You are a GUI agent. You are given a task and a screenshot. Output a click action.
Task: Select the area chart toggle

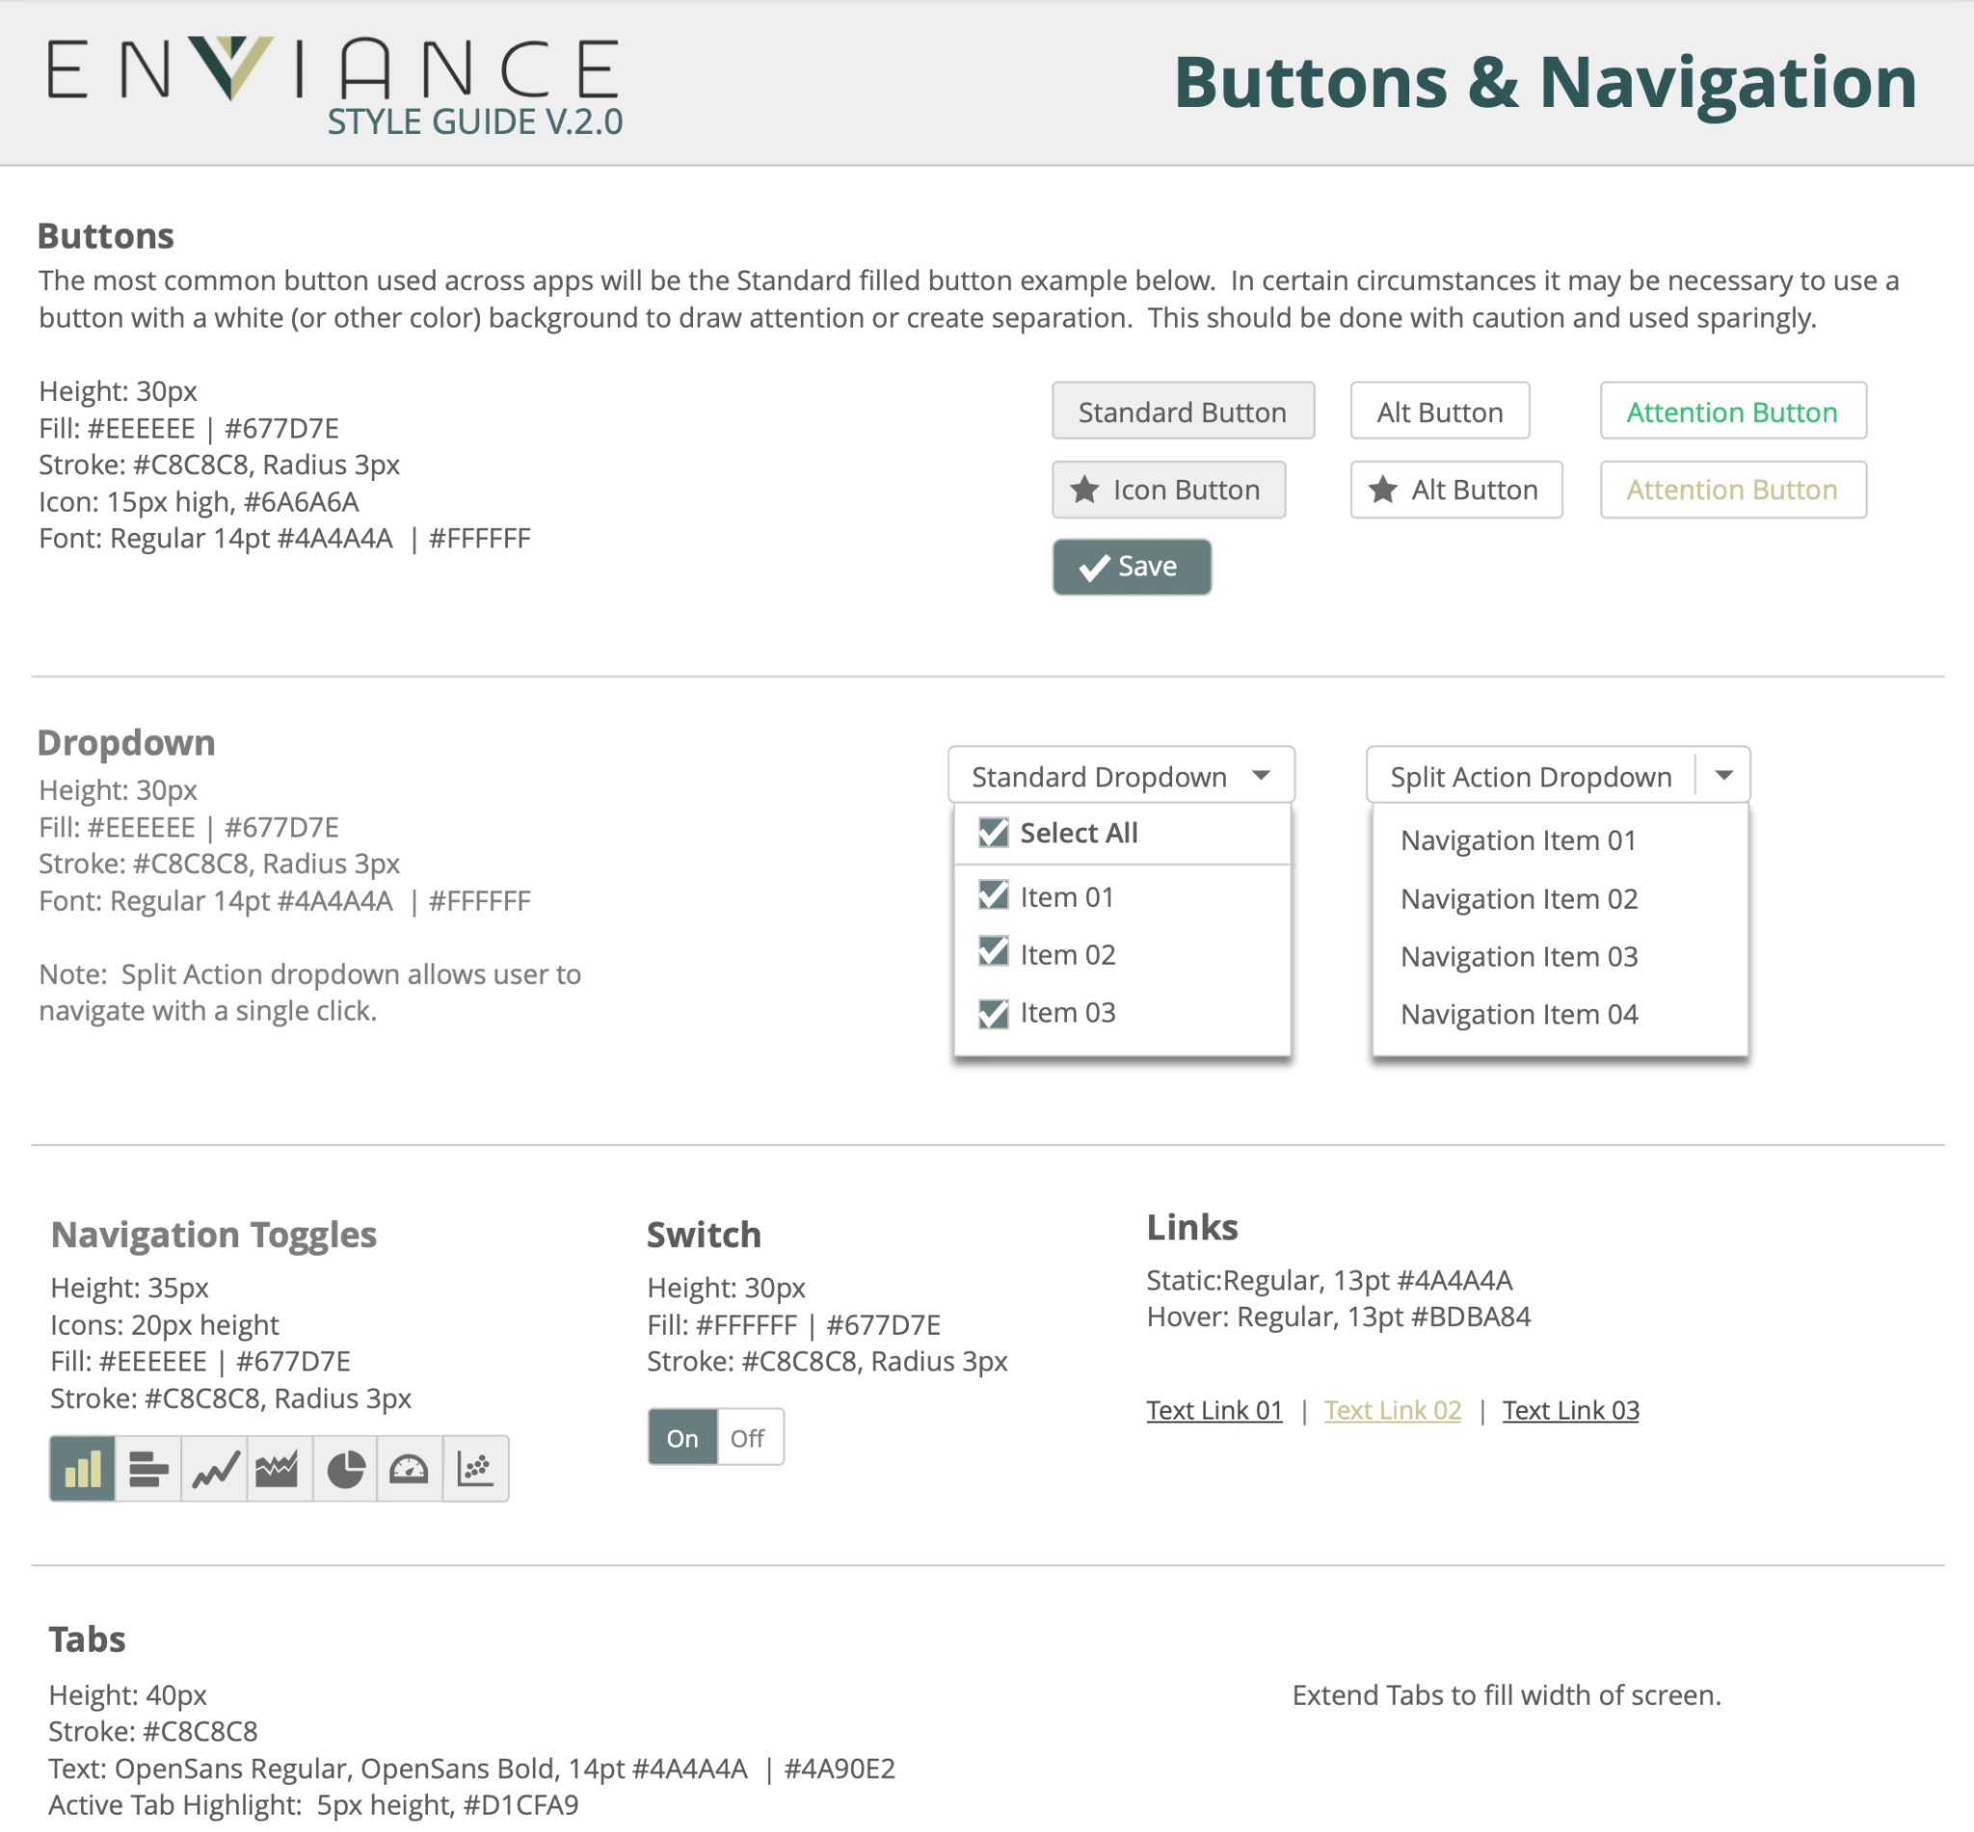pyautogui.click(x=279, y=1468)
